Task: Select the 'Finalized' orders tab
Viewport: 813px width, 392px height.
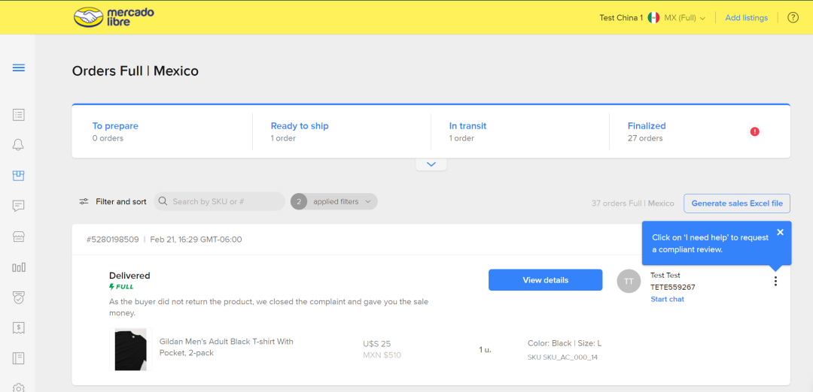Action: (647, 126)
